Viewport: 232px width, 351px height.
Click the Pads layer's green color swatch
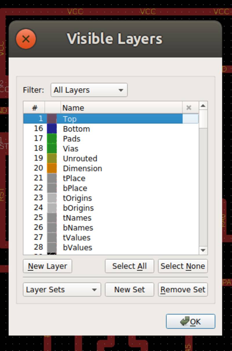click(52, 138)
